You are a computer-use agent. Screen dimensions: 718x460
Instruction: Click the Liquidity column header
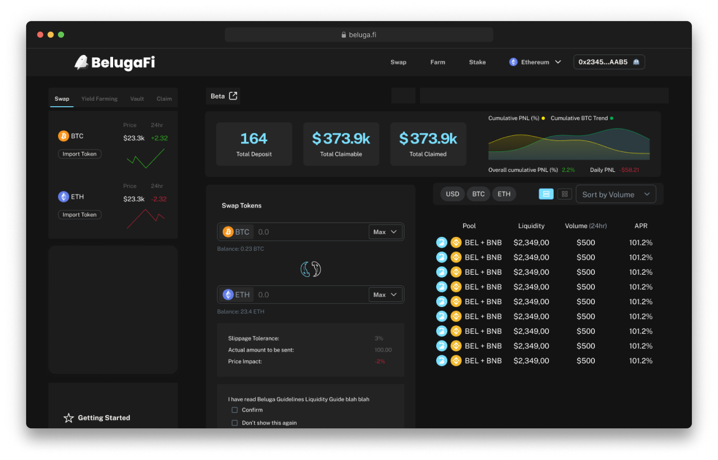(531, 226)
